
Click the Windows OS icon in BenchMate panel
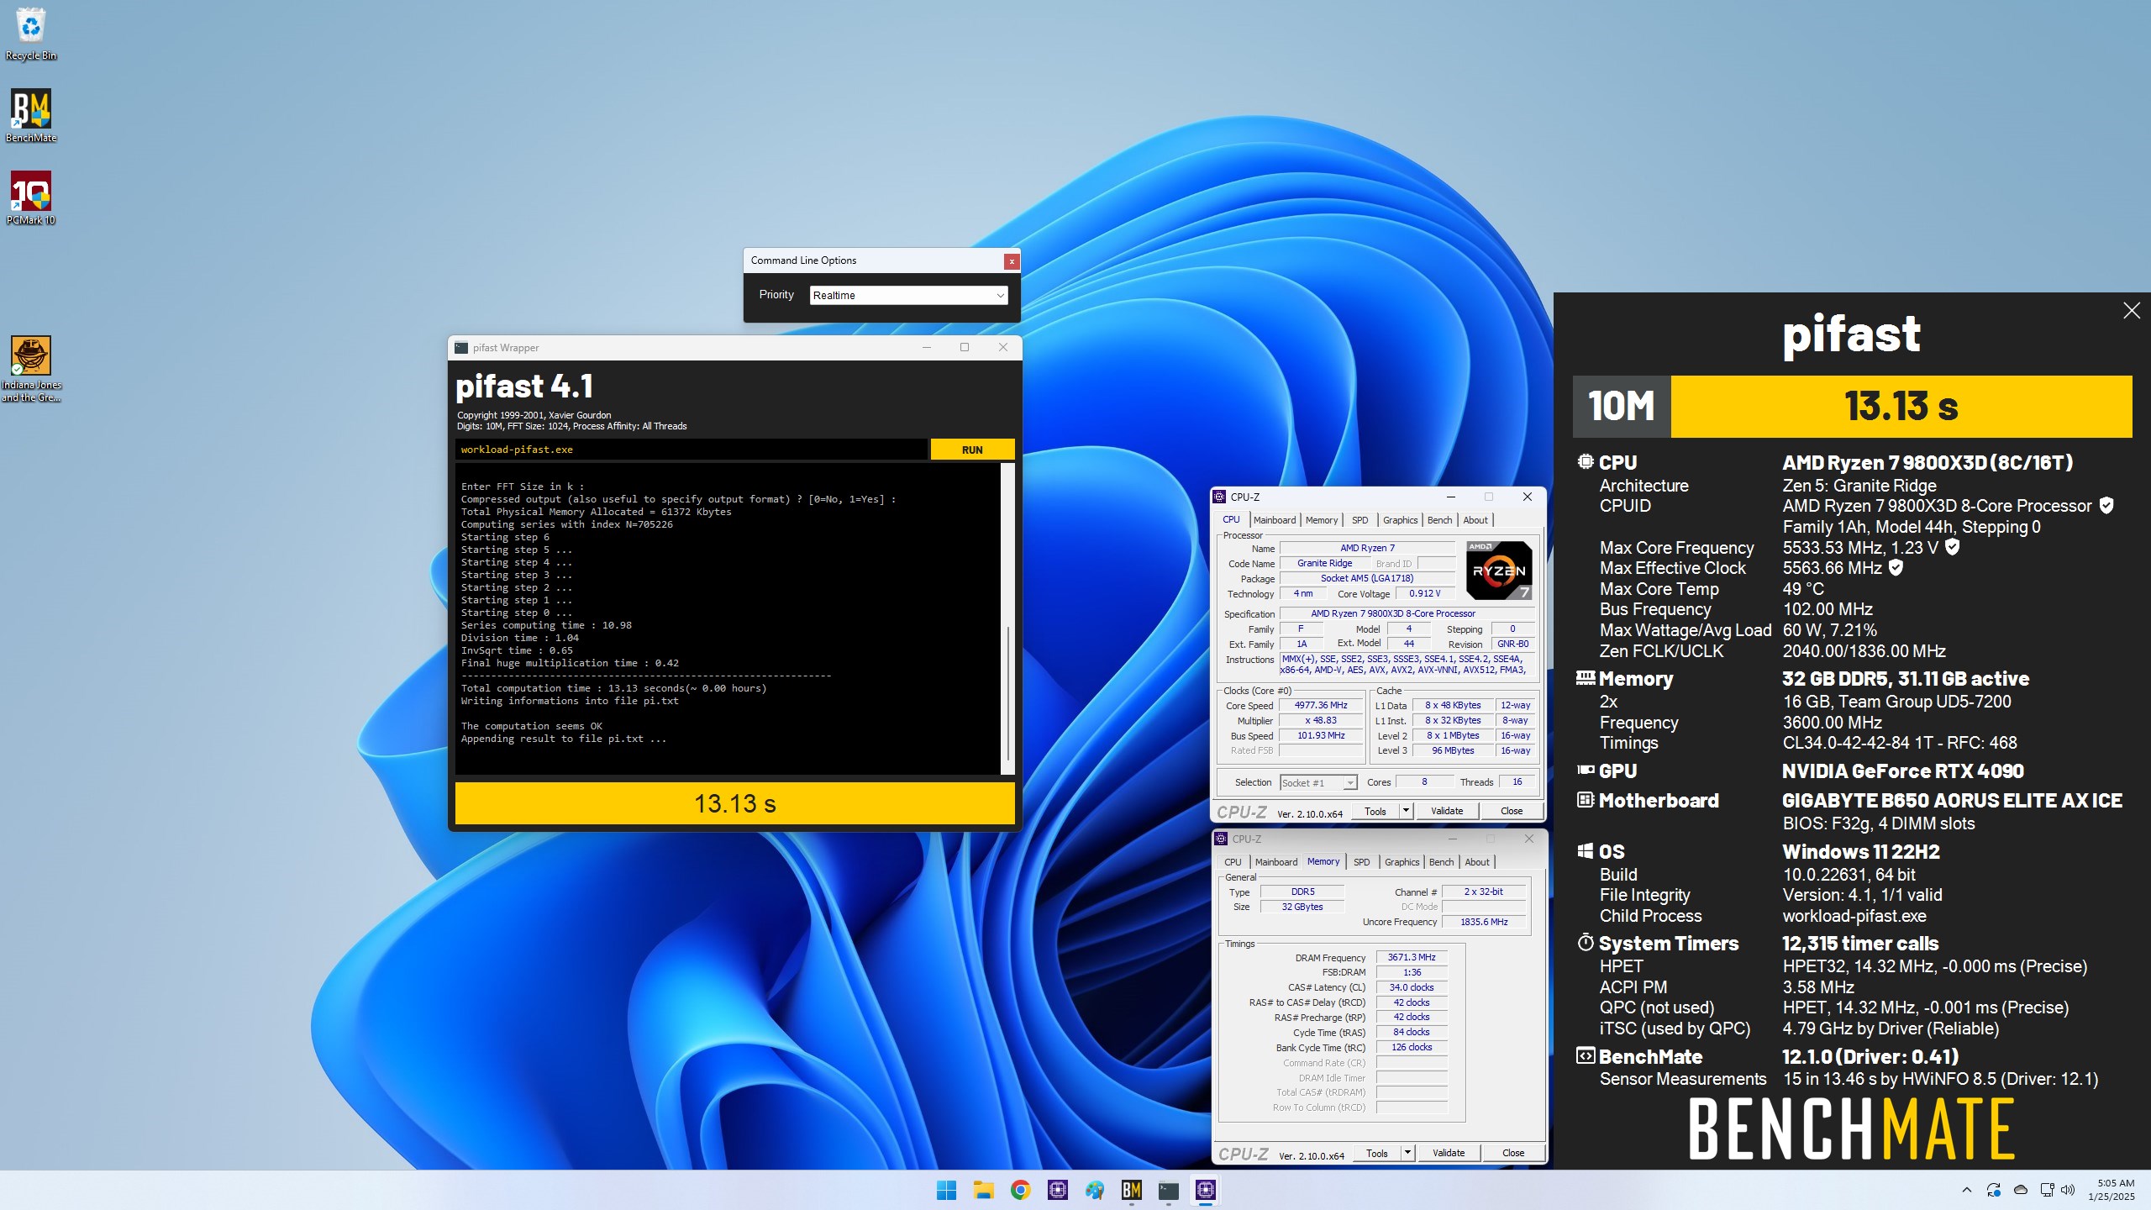click(x=1586, y=851)
